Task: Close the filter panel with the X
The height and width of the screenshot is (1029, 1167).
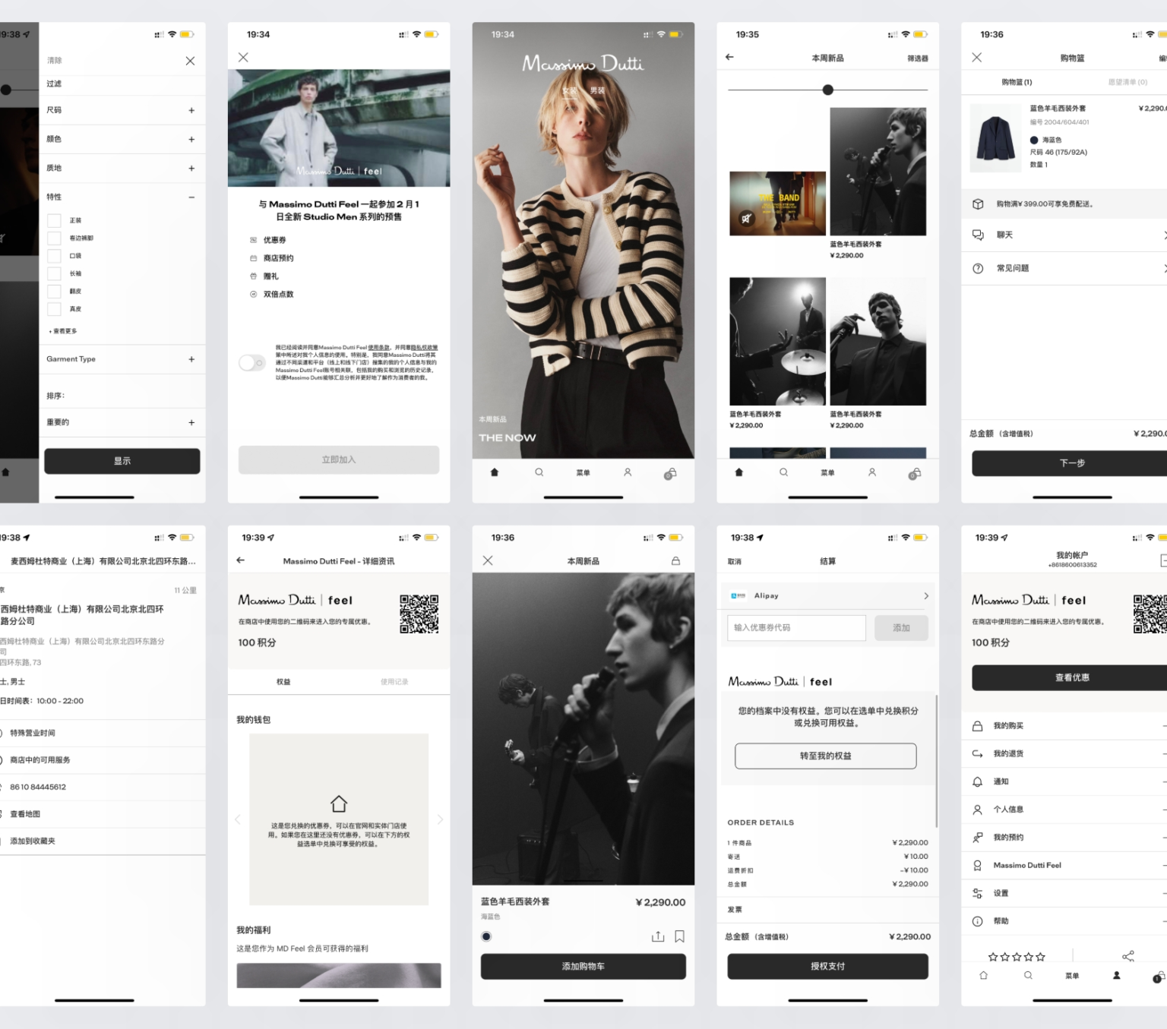Action: [190, 61]
